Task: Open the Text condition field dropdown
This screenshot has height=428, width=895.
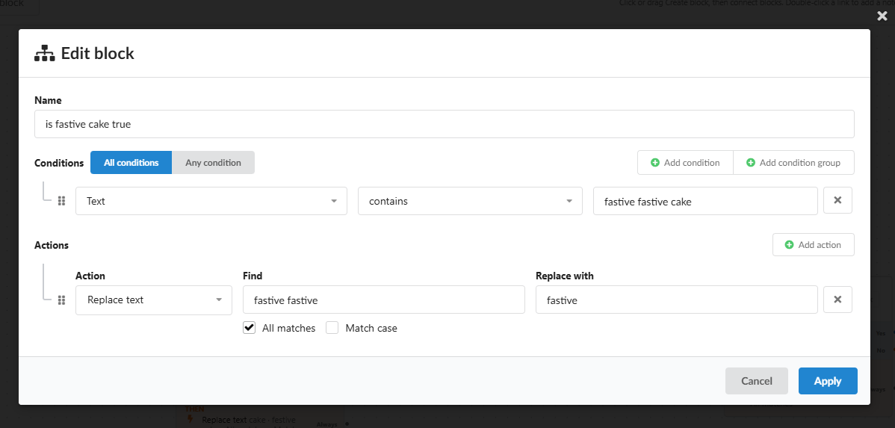Action: pos(211,201)
